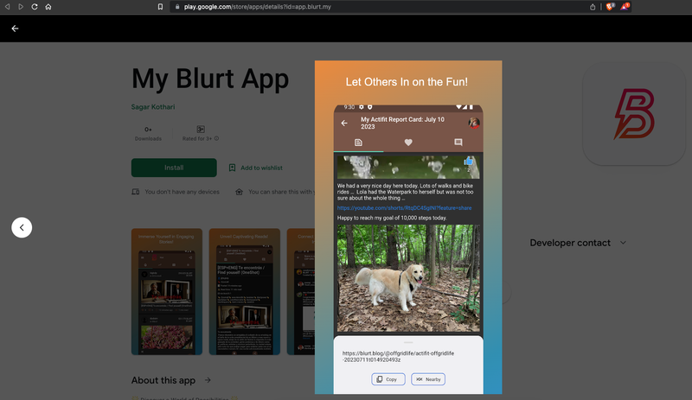This screenshot has height=400, width=692.
Task: Click the Copy button in share sheet
Action: tap(388, 379)
